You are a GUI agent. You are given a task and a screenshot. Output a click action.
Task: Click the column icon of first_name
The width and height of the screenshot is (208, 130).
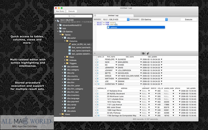click(70, 47)
